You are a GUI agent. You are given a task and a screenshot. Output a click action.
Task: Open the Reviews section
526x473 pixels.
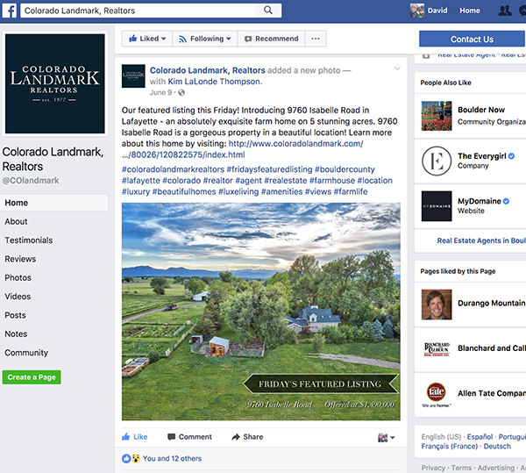[x=20, y=259]
